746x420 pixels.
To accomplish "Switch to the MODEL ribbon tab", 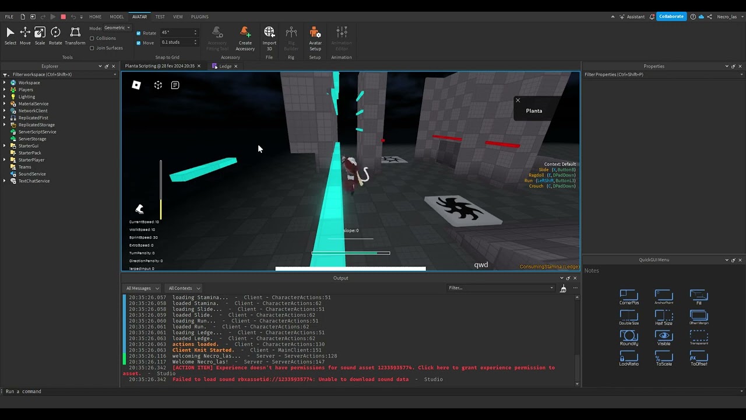I will coord(117,17).
